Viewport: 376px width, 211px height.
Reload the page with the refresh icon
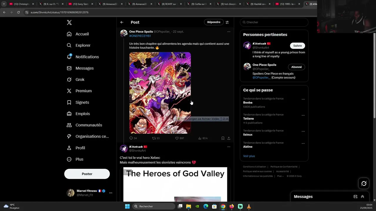tap(18, 12)
